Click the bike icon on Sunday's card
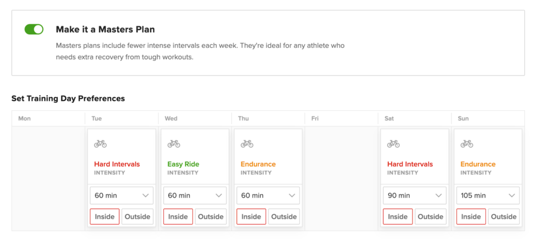 click(x=467, y=144)
